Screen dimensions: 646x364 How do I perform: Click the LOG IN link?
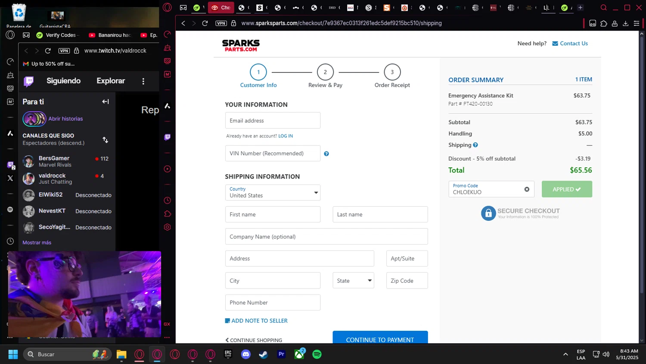286,136
